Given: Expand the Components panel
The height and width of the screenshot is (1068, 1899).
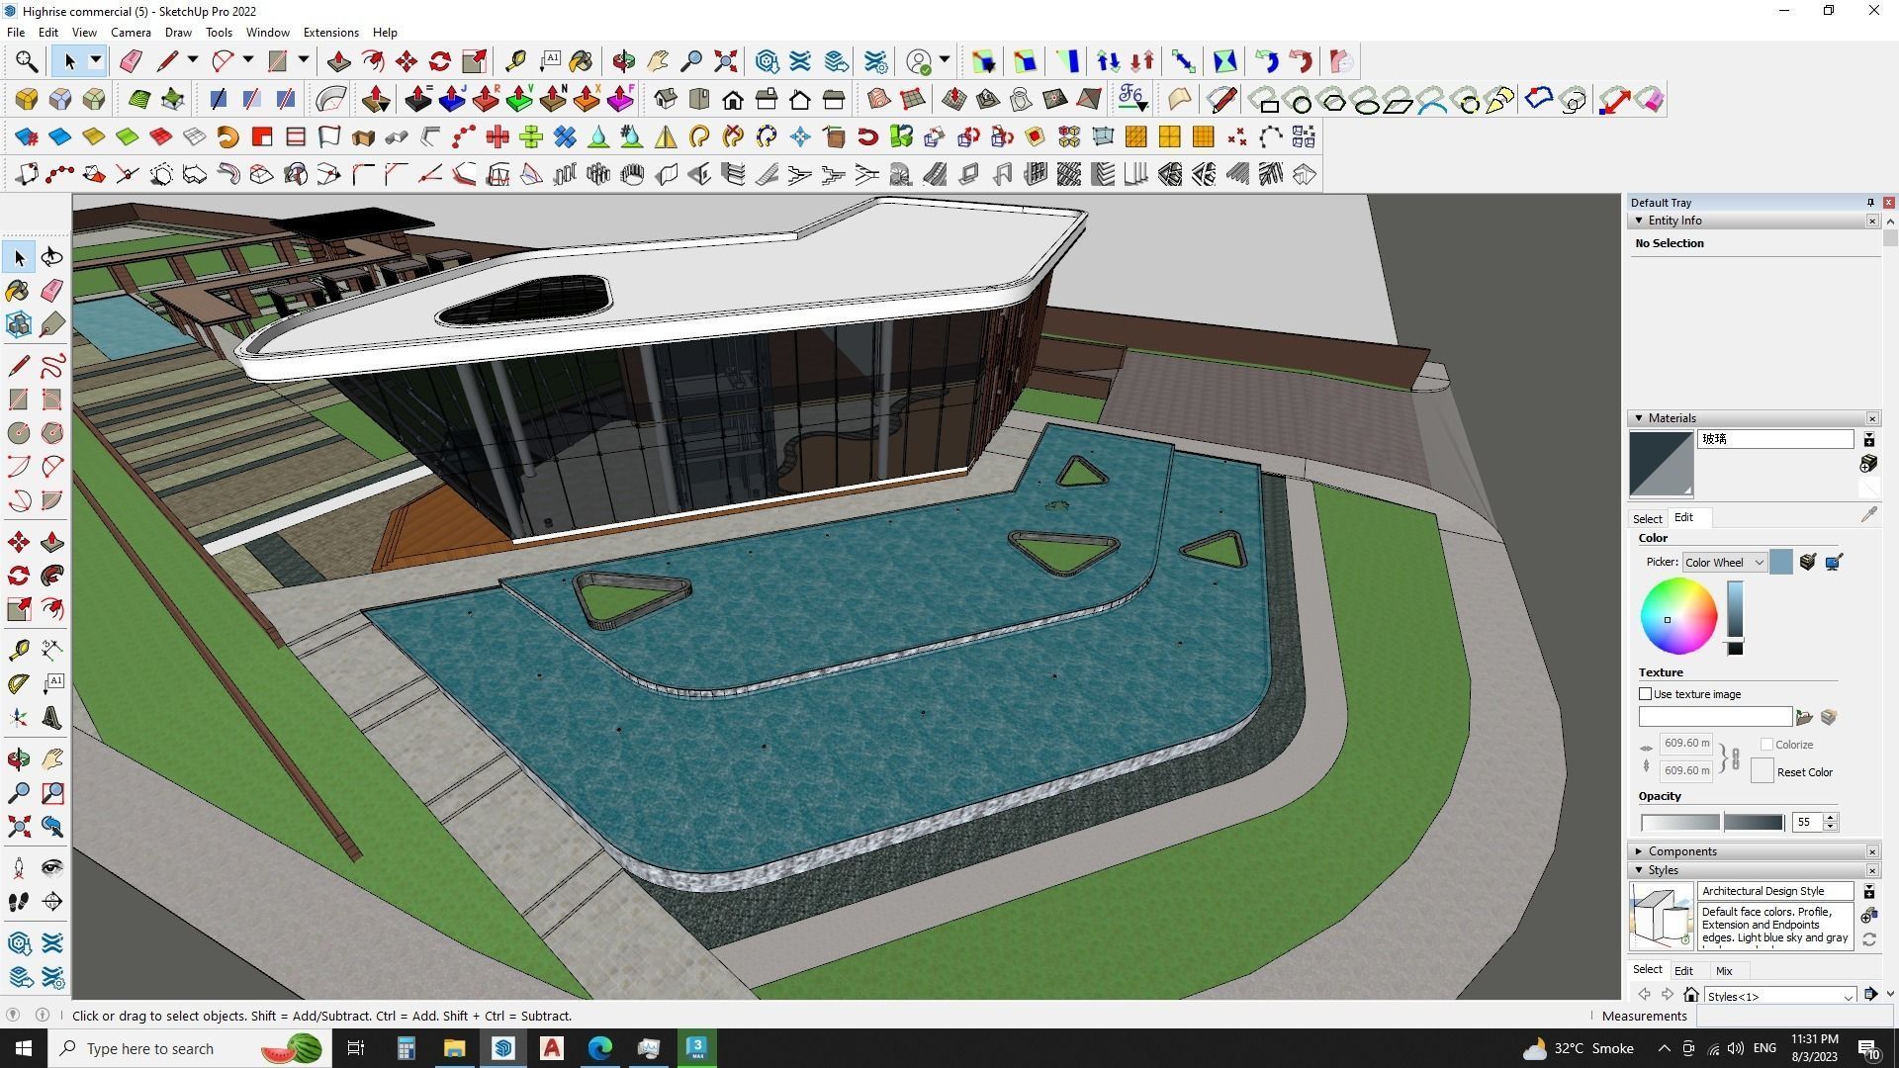Looking at the screenshot, I should coord(1639,851).
